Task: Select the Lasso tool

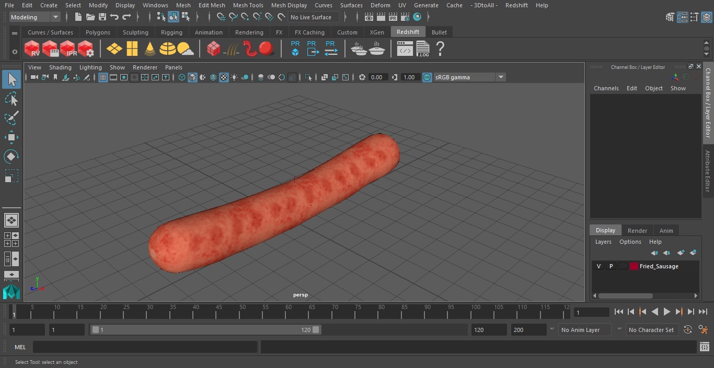Action: 11,99
